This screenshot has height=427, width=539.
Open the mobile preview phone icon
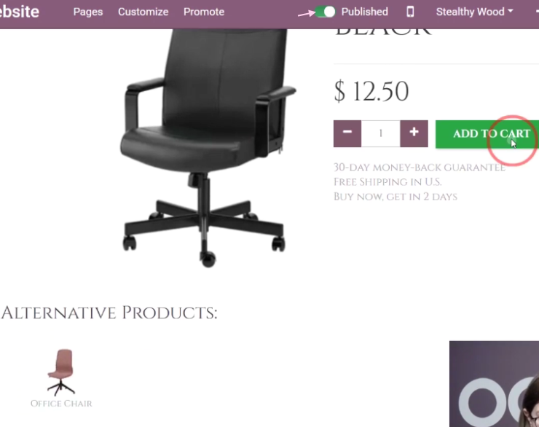[x=410, y=12]
